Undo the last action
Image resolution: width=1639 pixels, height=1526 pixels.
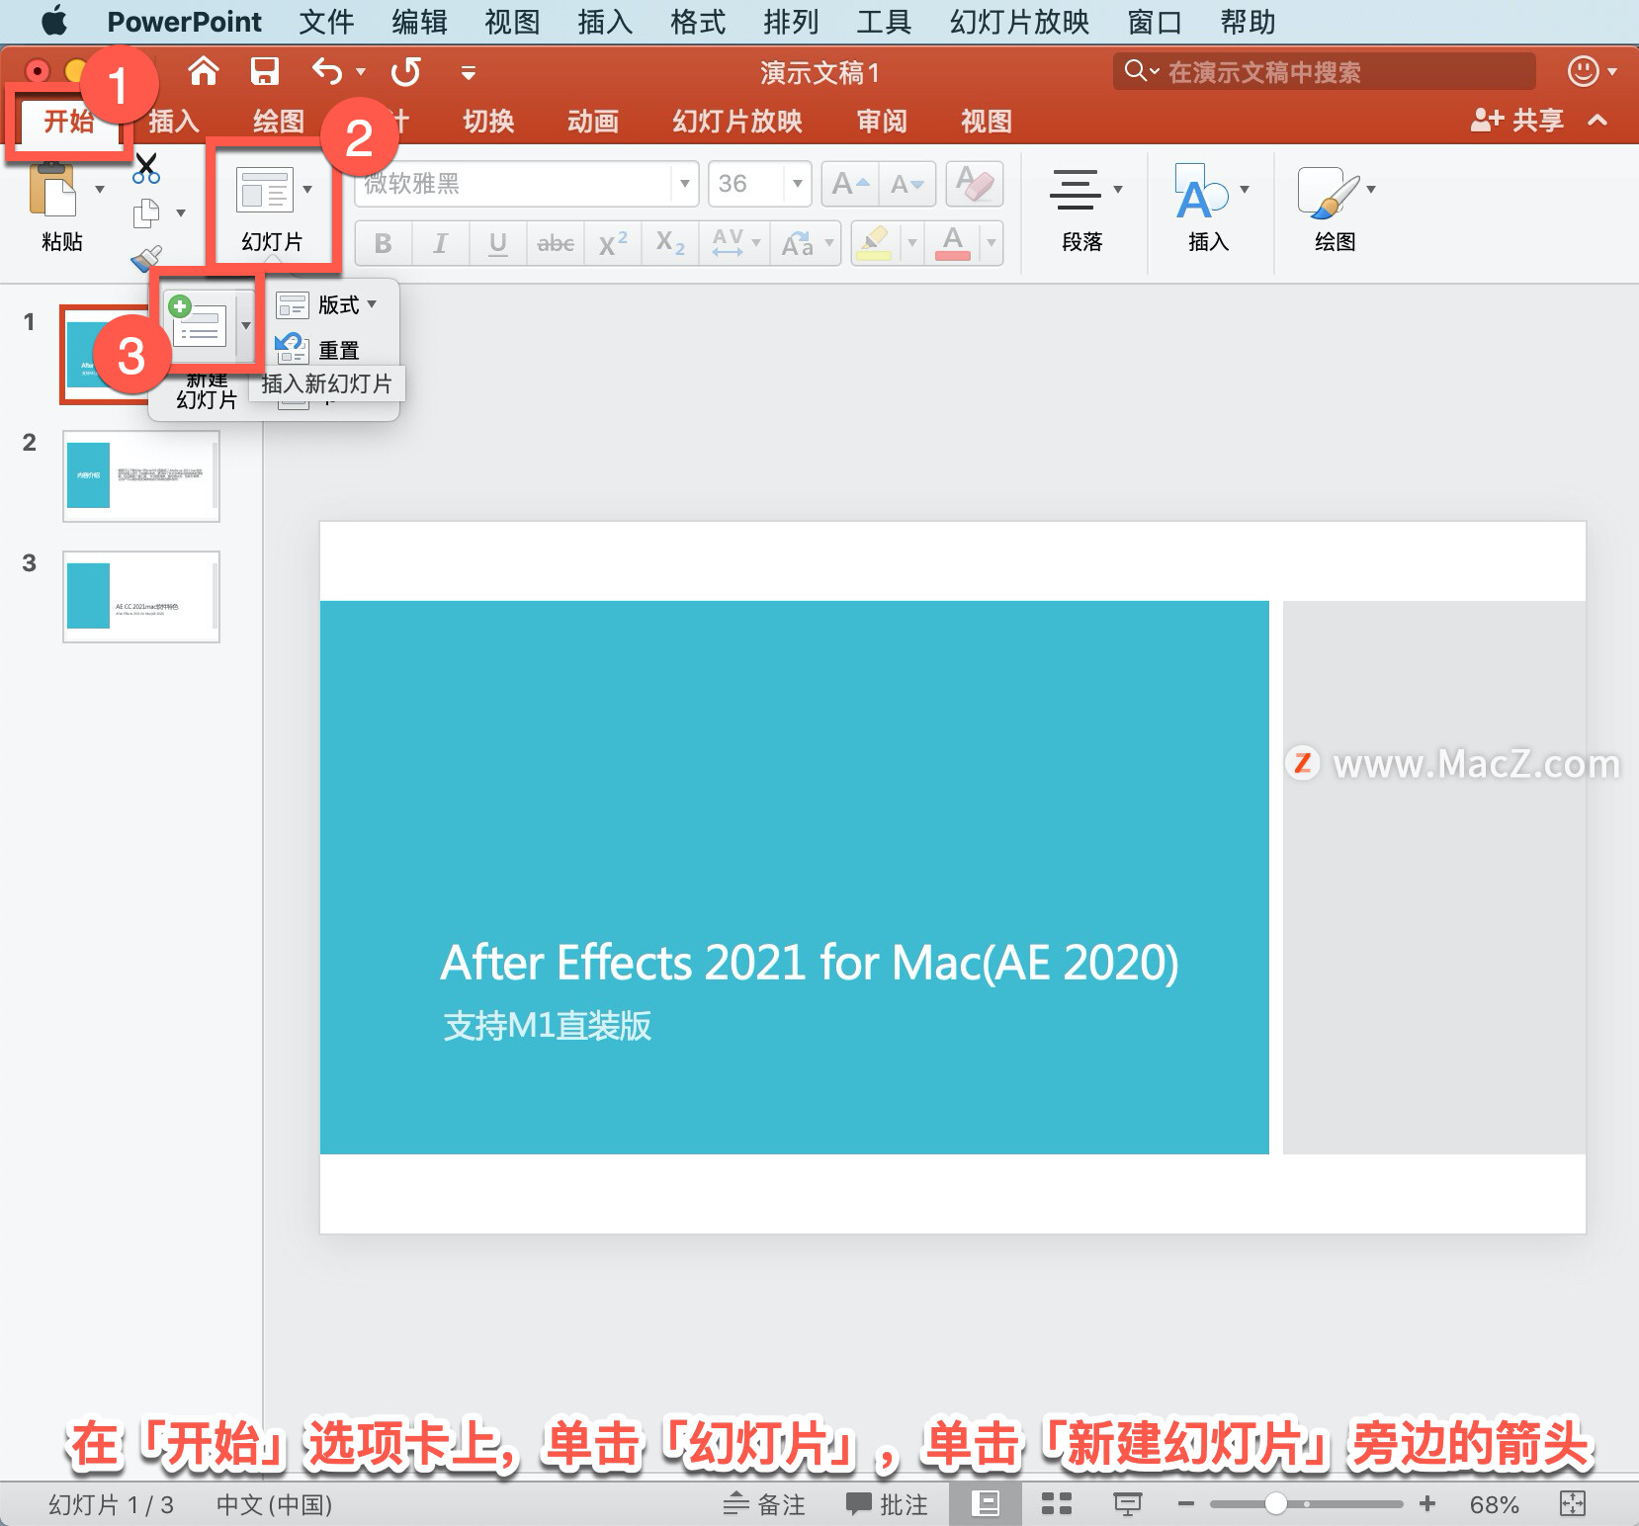(327, 71)
